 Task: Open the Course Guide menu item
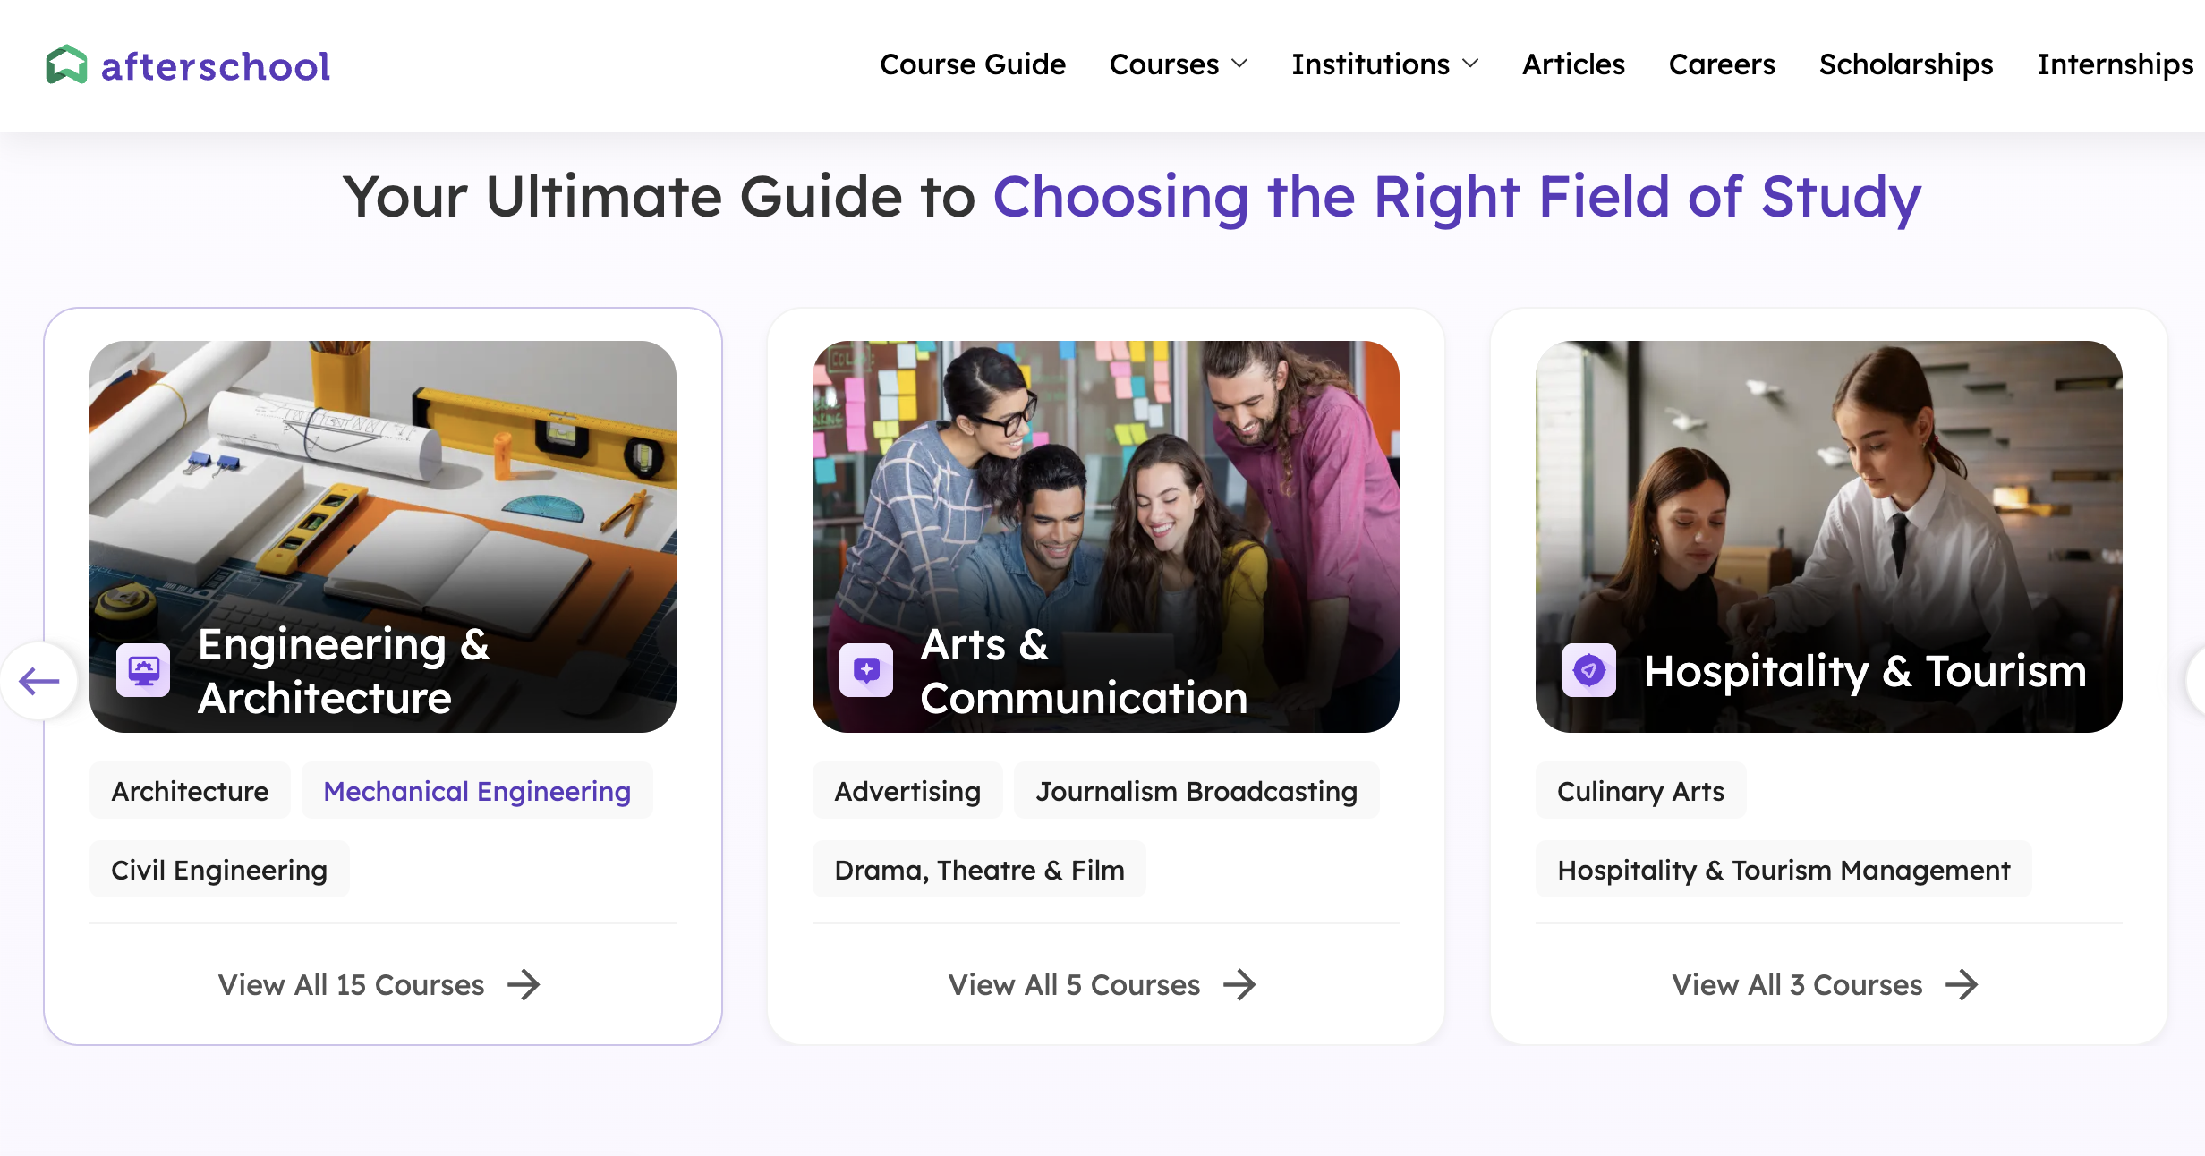[x=973, y=64]
